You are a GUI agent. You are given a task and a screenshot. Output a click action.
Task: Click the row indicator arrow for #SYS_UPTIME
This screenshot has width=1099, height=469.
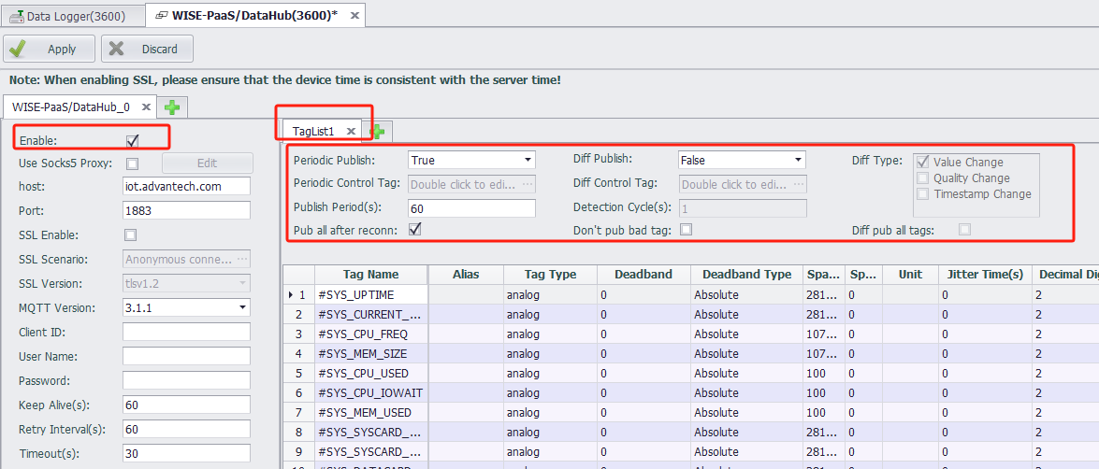click(291, 295)
